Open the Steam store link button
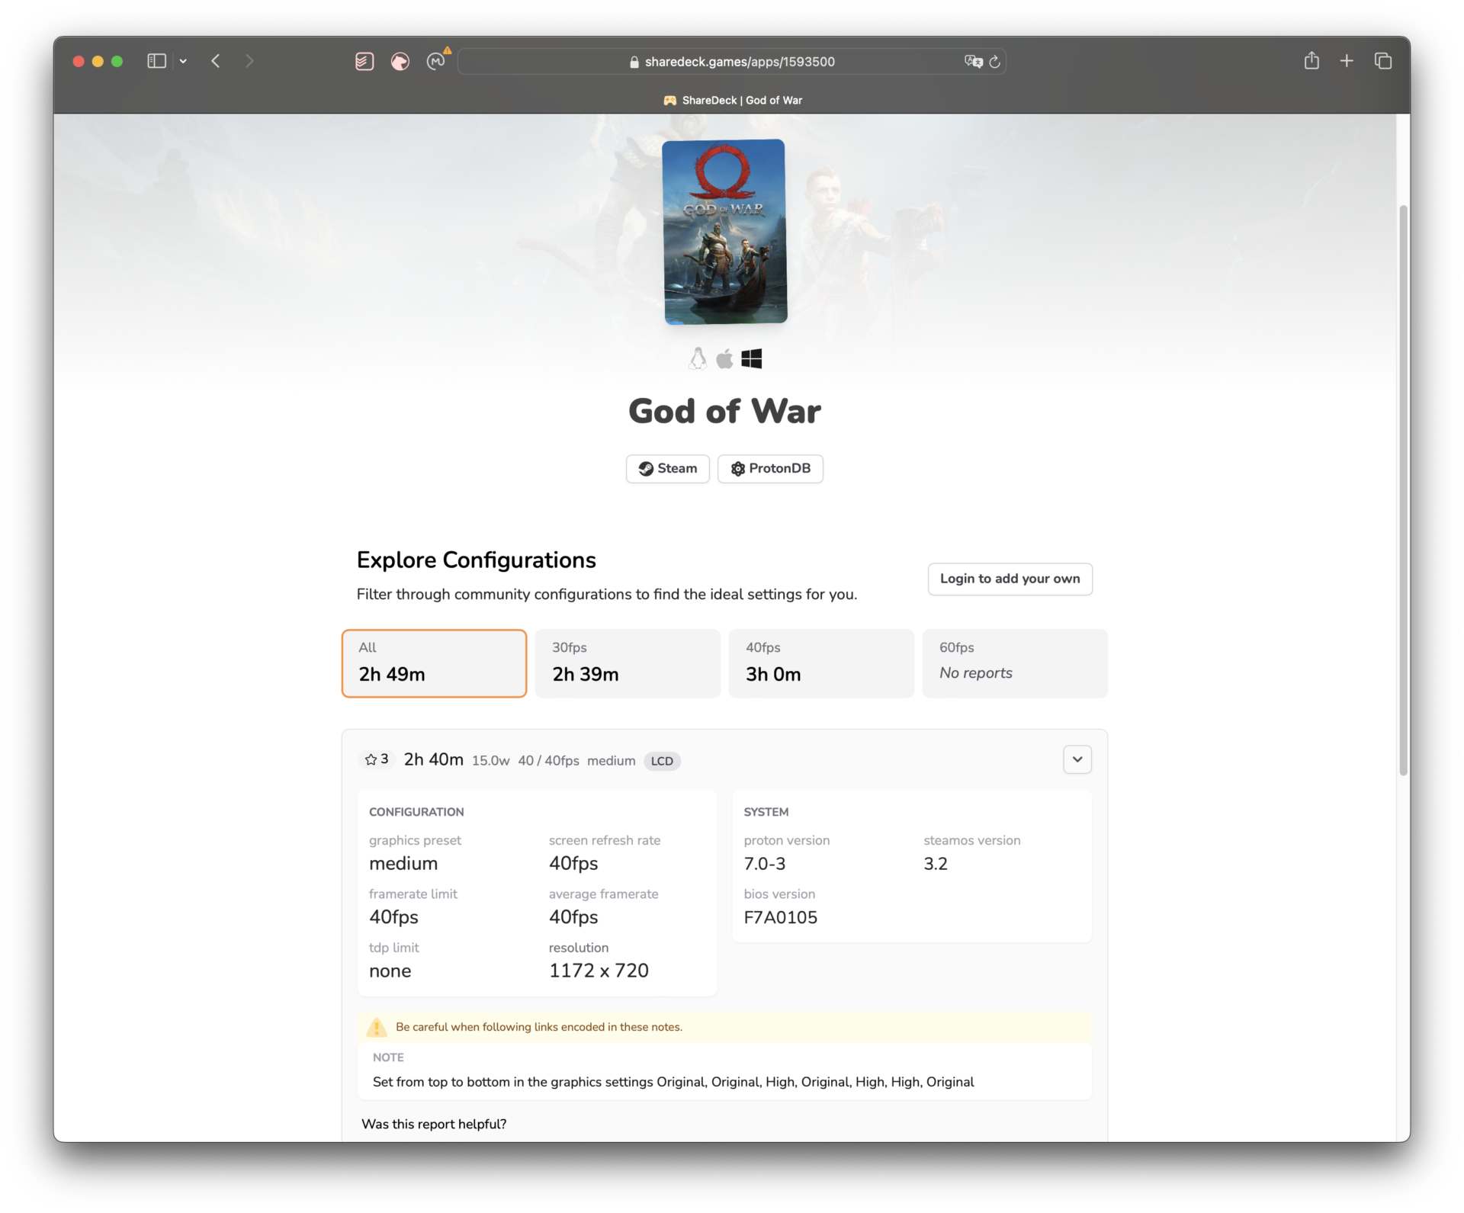Image resolution: width=1464 pixels, height=1213 pixels. tap(668, 468)
